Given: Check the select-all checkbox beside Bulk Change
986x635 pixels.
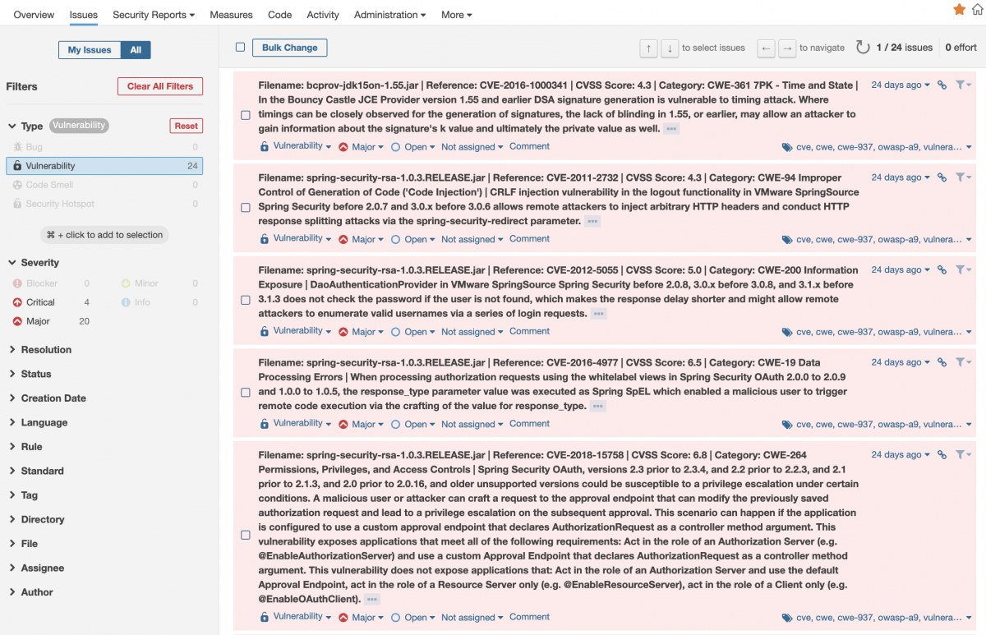Looking at the screenshot, I should 240,47.
